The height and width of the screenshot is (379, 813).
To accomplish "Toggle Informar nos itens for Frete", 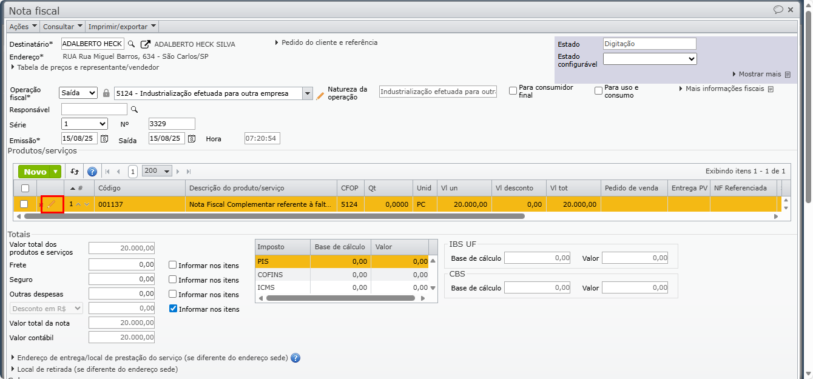I will [173, 265].
